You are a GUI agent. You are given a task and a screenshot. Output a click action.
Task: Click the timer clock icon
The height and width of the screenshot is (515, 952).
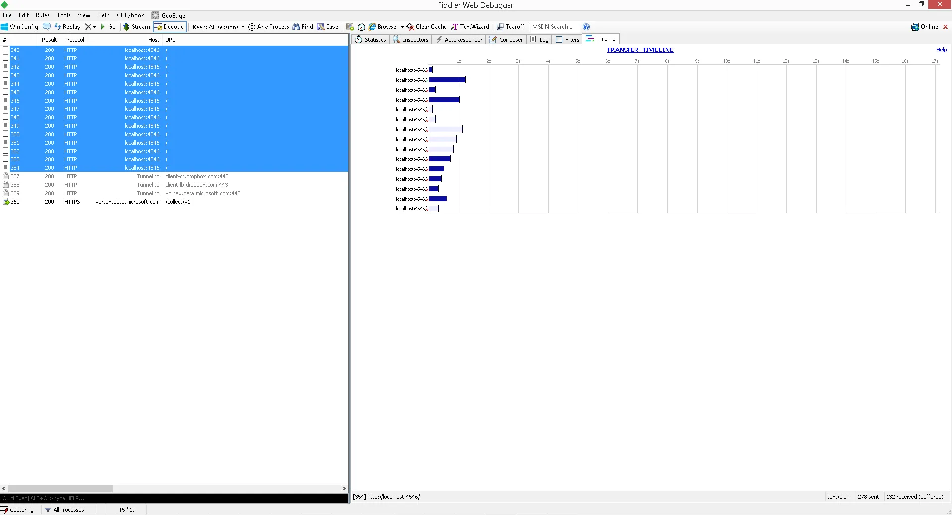pyautogui.click(x=361, y=27)
